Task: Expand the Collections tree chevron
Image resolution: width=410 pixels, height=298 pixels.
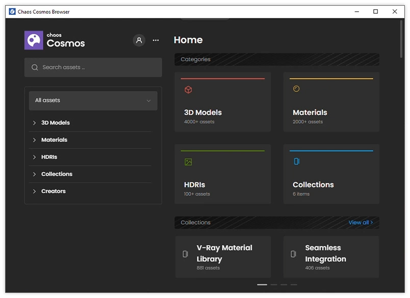Action: point(34,174)
